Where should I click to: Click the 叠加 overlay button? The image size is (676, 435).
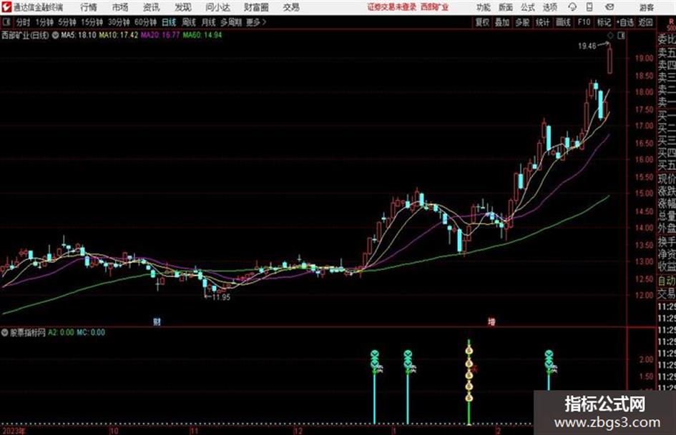tap(502, 22)
